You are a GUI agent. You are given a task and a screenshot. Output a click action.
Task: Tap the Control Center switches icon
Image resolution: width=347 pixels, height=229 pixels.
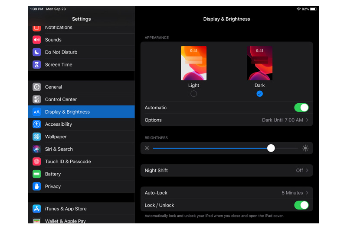pyautogui.click(x=37, y=99)
